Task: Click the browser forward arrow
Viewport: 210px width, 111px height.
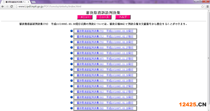Action: tap(7, 6)
